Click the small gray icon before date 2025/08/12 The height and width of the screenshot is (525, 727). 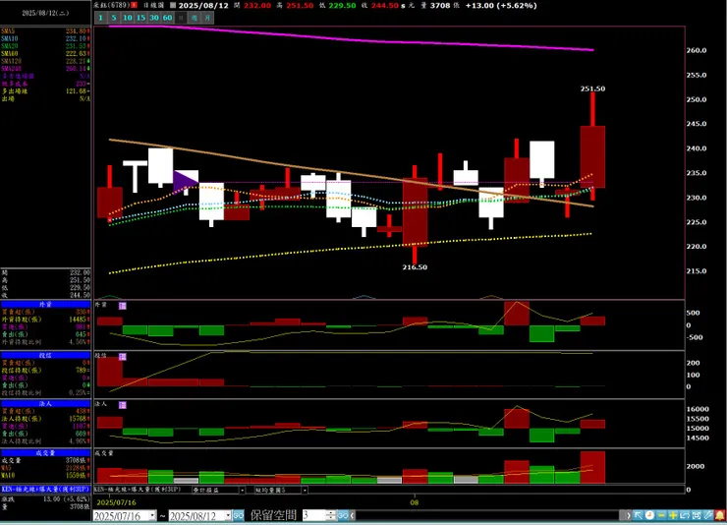click(x=173, y=5)
